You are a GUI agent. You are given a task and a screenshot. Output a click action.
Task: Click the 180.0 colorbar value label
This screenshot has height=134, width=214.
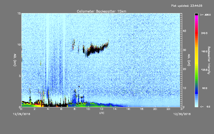pyautogui.click(x=204, y=51)
